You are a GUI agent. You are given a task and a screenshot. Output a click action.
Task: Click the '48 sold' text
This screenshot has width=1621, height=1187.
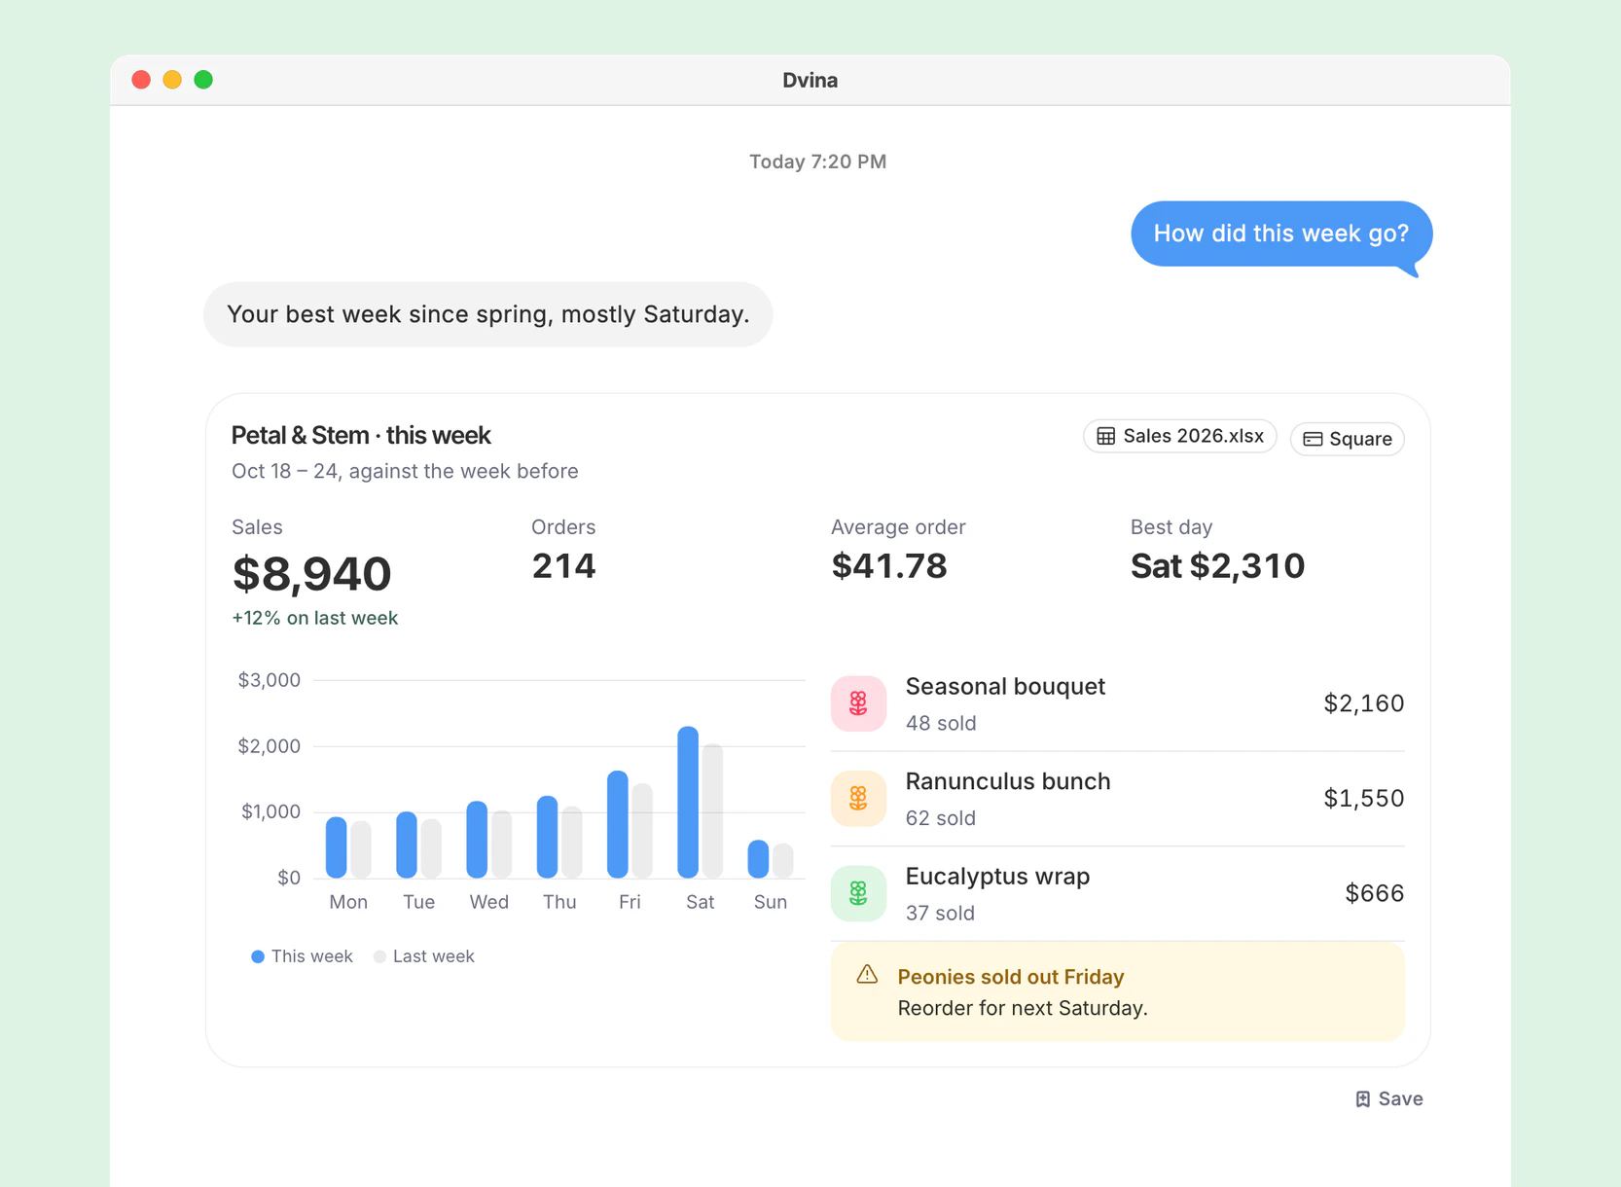tap(941, 723)
